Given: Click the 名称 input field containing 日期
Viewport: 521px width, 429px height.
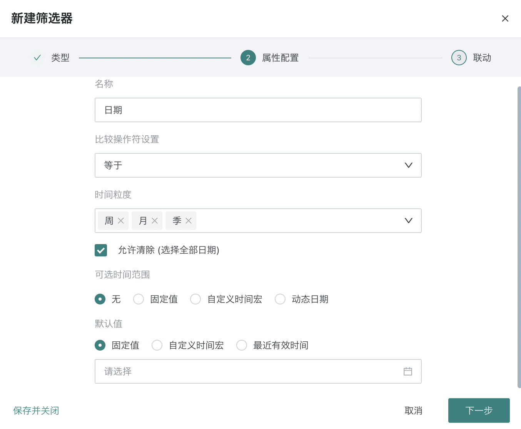Looking at the screenshot, I should (x=258, y=110).
